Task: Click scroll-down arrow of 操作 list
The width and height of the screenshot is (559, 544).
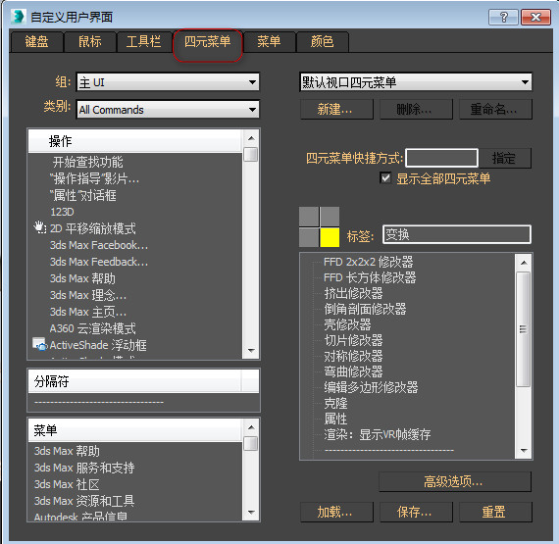Action: click(251, 351)
